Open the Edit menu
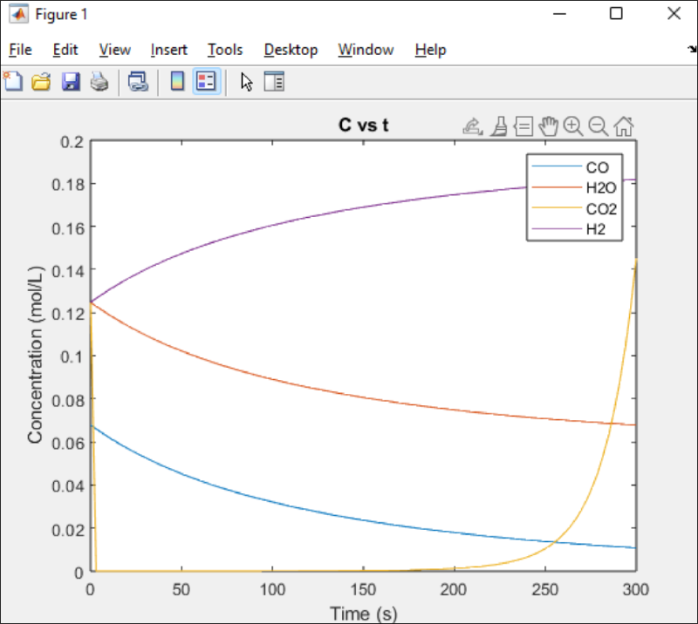 tap(65, 50)
